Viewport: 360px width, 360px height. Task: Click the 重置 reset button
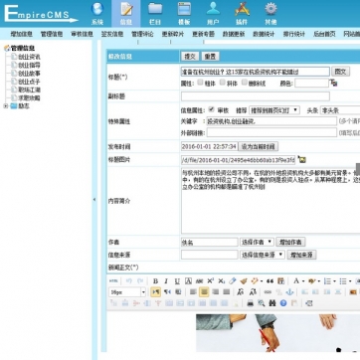click(210, 57)
